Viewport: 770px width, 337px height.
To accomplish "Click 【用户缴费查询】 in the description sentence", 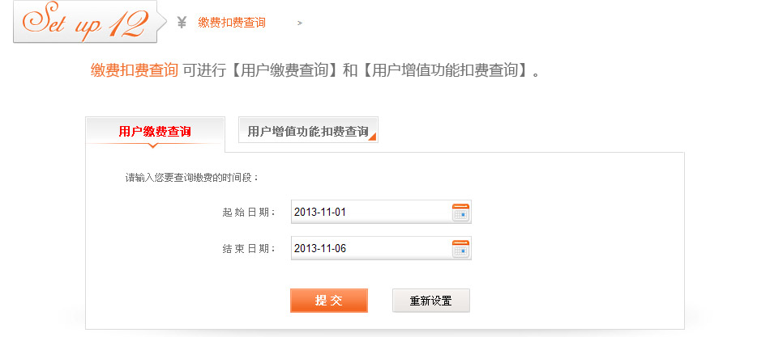I will 284,70.
